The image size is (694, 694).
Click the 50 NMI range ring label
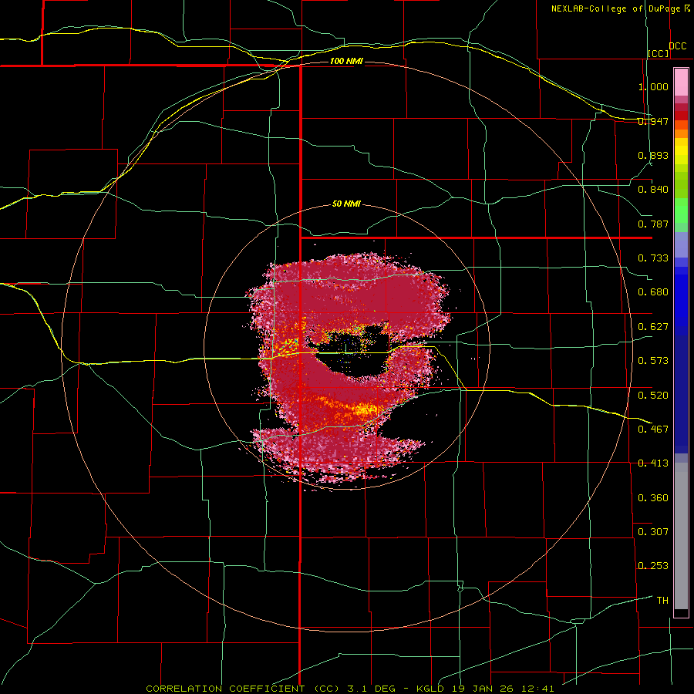point(346,204)
